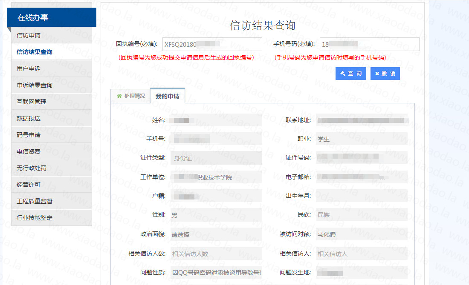Click the 在线办事 sidebar header
This screenshot has height=285, width=469.
click(52, 17)
